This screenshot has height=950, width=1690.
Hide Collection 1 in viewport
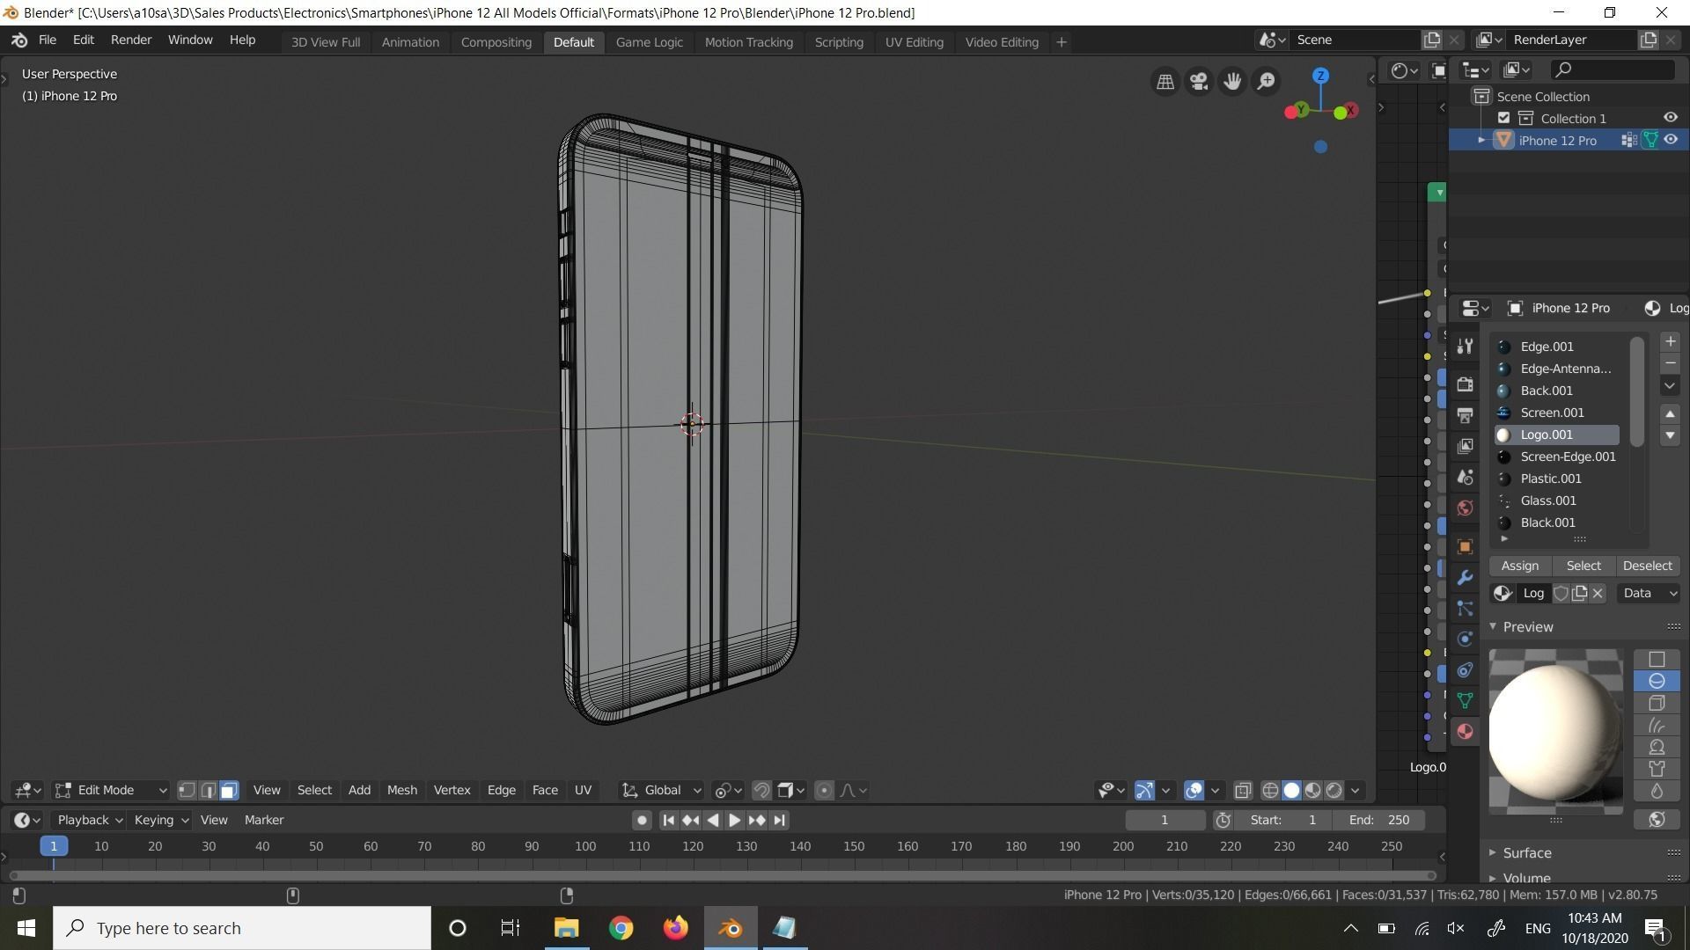tap(1671, 118)
